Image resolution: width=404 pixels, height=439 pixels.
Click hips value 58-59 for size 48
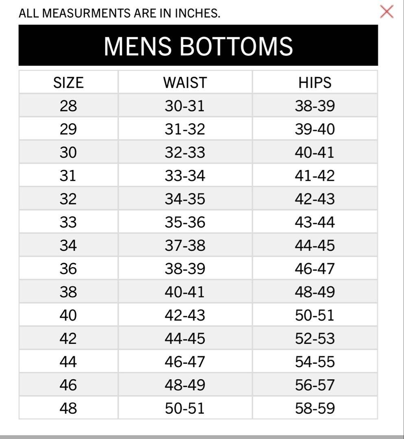(x=315, y=408)
